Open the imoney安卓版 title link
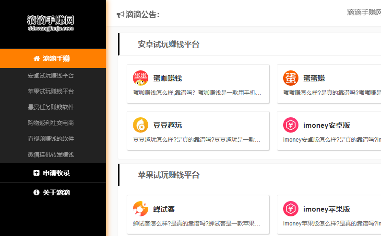 327,125
